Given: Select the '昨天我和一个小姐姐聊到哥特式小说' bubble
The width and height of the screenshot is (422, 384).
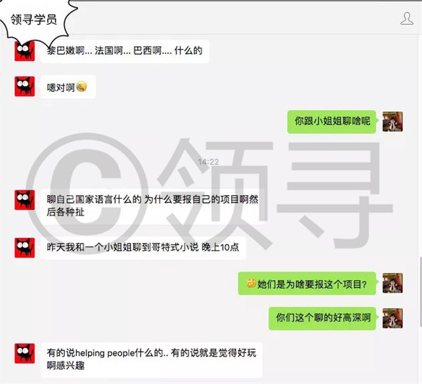Looking at the screenshot, I should pos(143,248).
